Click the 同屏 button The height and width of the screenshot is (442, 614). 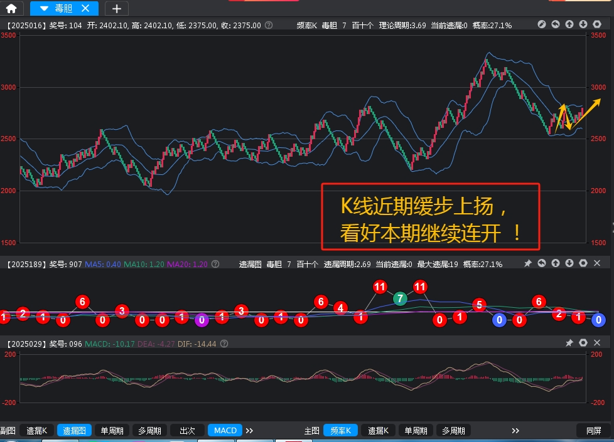pos(593,431)
